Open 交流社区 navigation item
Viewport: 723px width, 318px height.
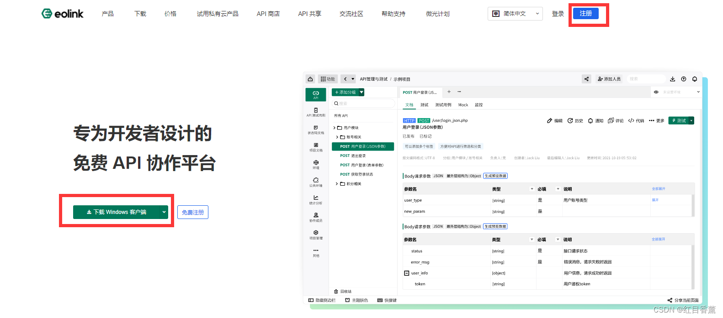click(351, 14)
